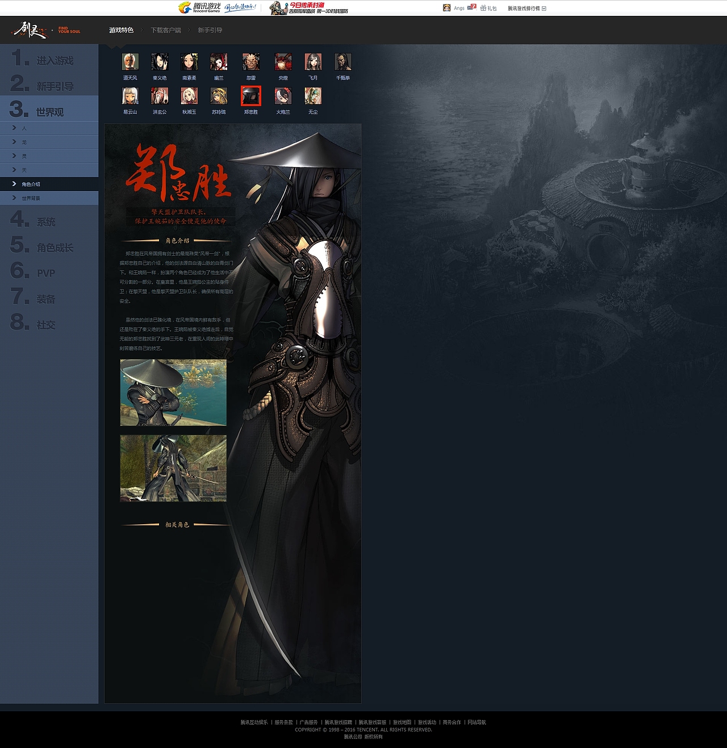Expand sidebar section 6 PVP
Image resolution: width=727 pixels, height=748 pixels.
click(x=49, y=271)
